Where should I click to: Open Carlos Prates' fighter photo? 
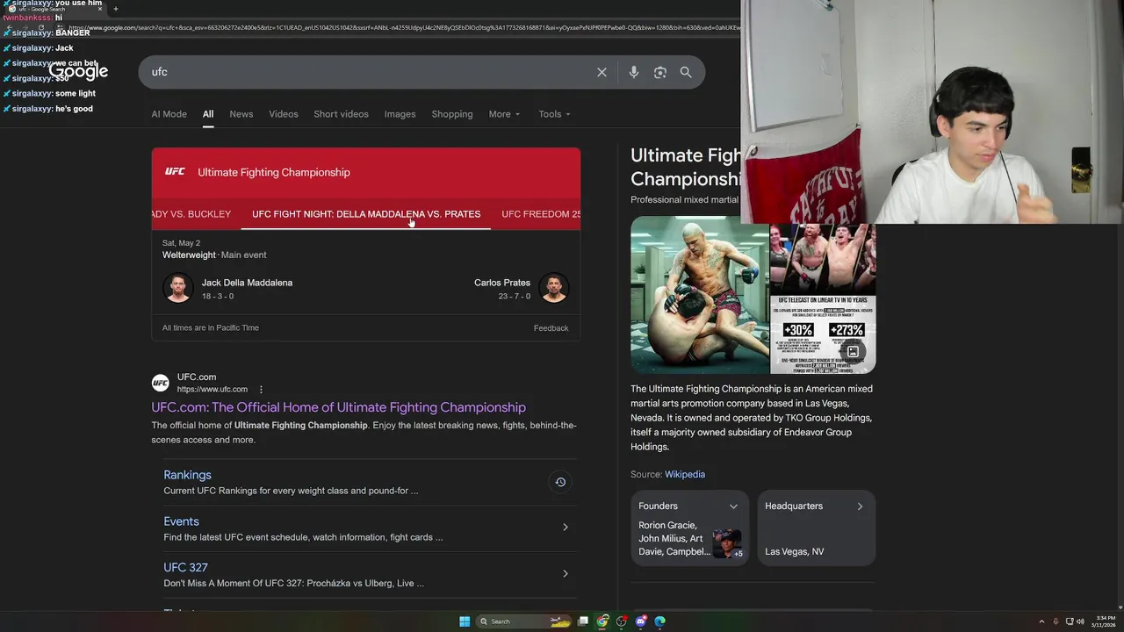554,288
